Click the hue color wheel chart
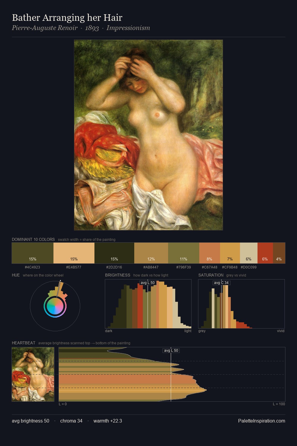This screenshot has width=297, height=446. pos(55,306)
